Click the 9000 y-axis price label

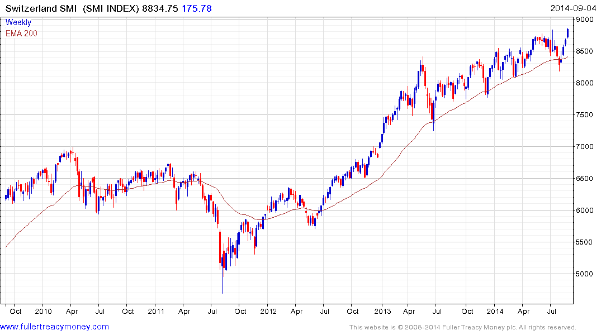pos(585,19)
